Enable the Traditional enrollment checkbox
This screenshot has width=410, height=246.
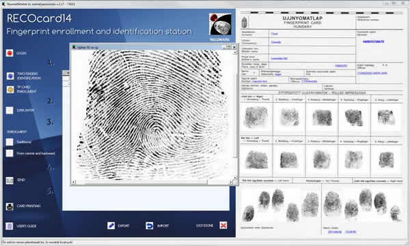tap(10, 142)
